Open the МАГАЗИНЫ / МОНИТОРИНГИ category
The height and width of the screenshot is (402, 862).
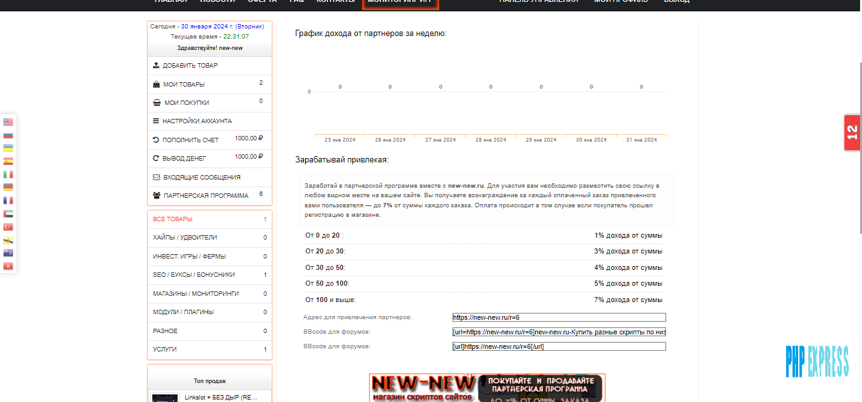210,294
